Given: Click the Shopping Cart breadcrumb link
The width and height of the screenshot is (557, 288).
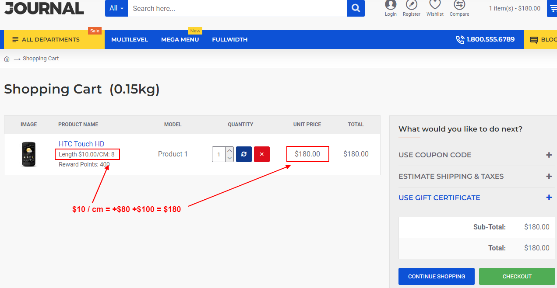Looking at the screenshot, I should click(41, 59).
